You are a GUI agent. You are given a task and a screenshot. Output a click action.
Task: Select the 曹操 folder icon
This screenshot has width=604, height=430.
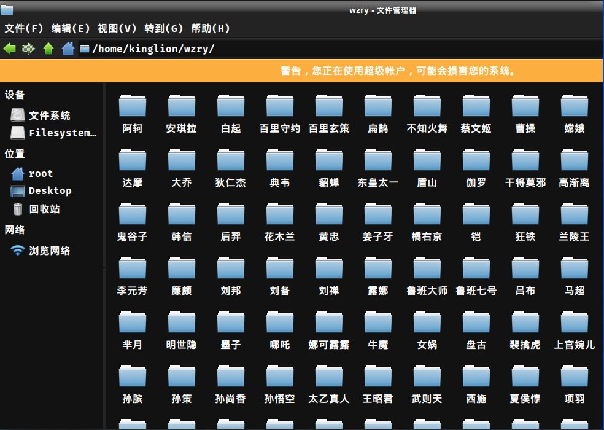click(525, 105)
